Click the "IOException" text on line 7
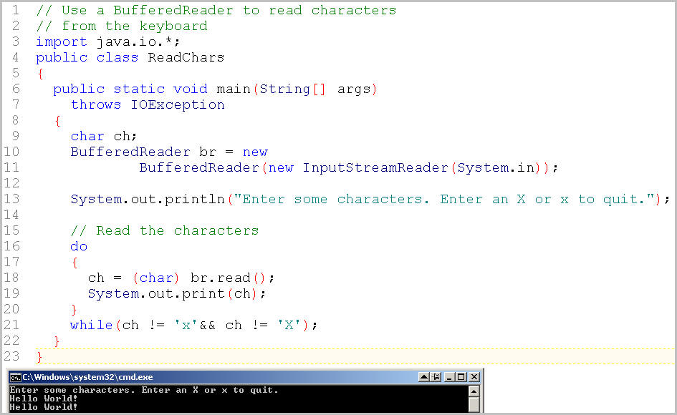The width and height of the screenshot is (677, 415). pos(178,105)
